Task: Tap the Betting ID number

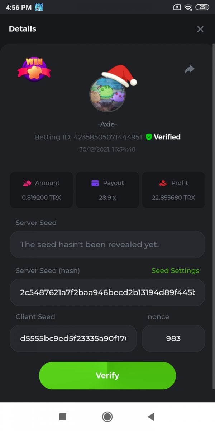Action: (x=107, y=137)
